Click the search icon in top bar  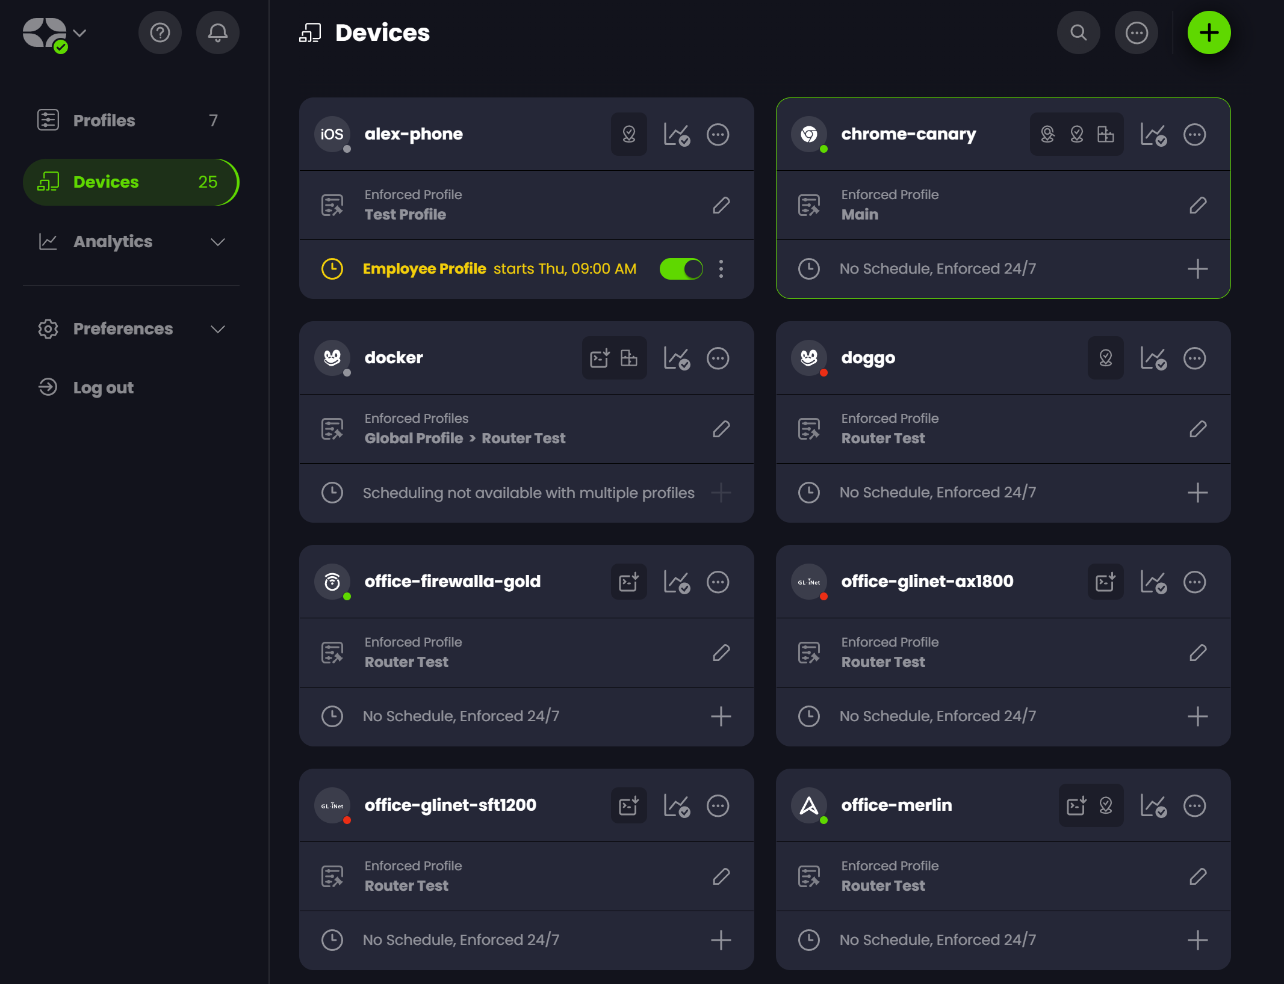point(1081,32)
